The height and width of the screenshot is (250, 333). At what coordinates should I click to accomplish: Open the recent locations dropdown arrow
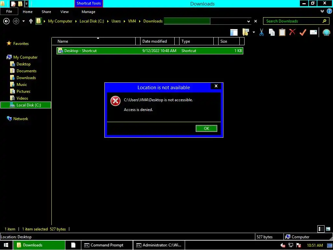point(23,21)
